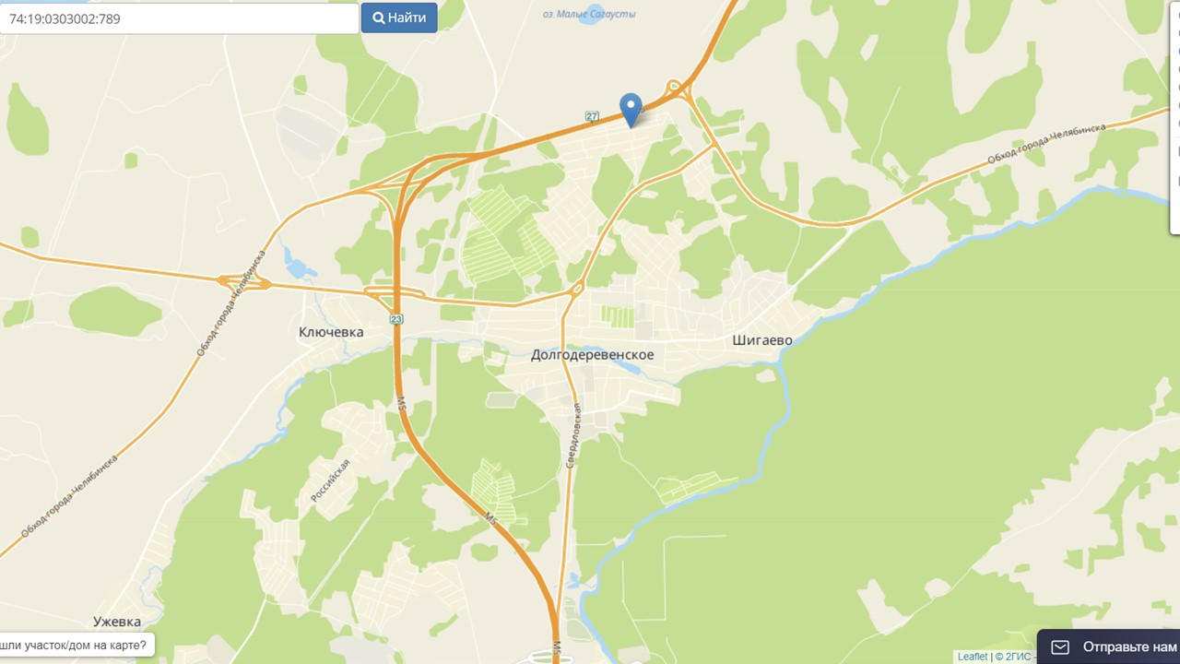This screenshot has width=1180, height=664.
Task: Click the Ужевка village label
Action: coord(117,622)
